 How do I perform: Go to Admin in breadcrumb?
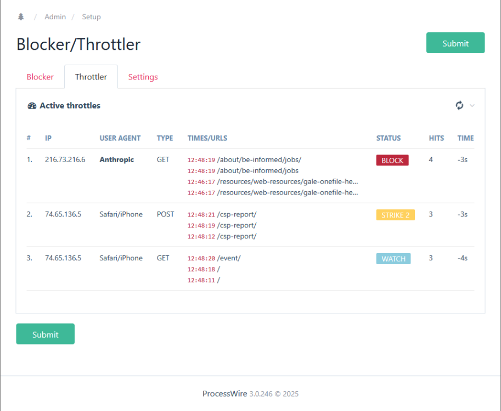55,17
